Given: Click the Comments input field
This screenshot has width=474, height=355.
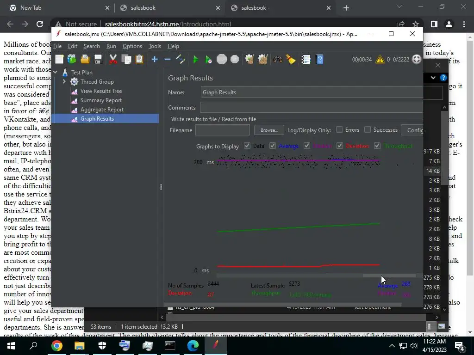Looking at the screenshot, I should (312, 107).
